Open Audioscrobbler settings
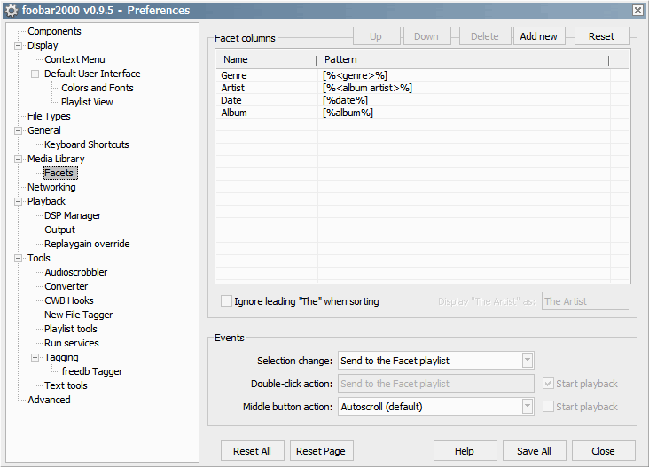This screenshot has height=467, width=649. pyautogui.click(x=76, y=272)
